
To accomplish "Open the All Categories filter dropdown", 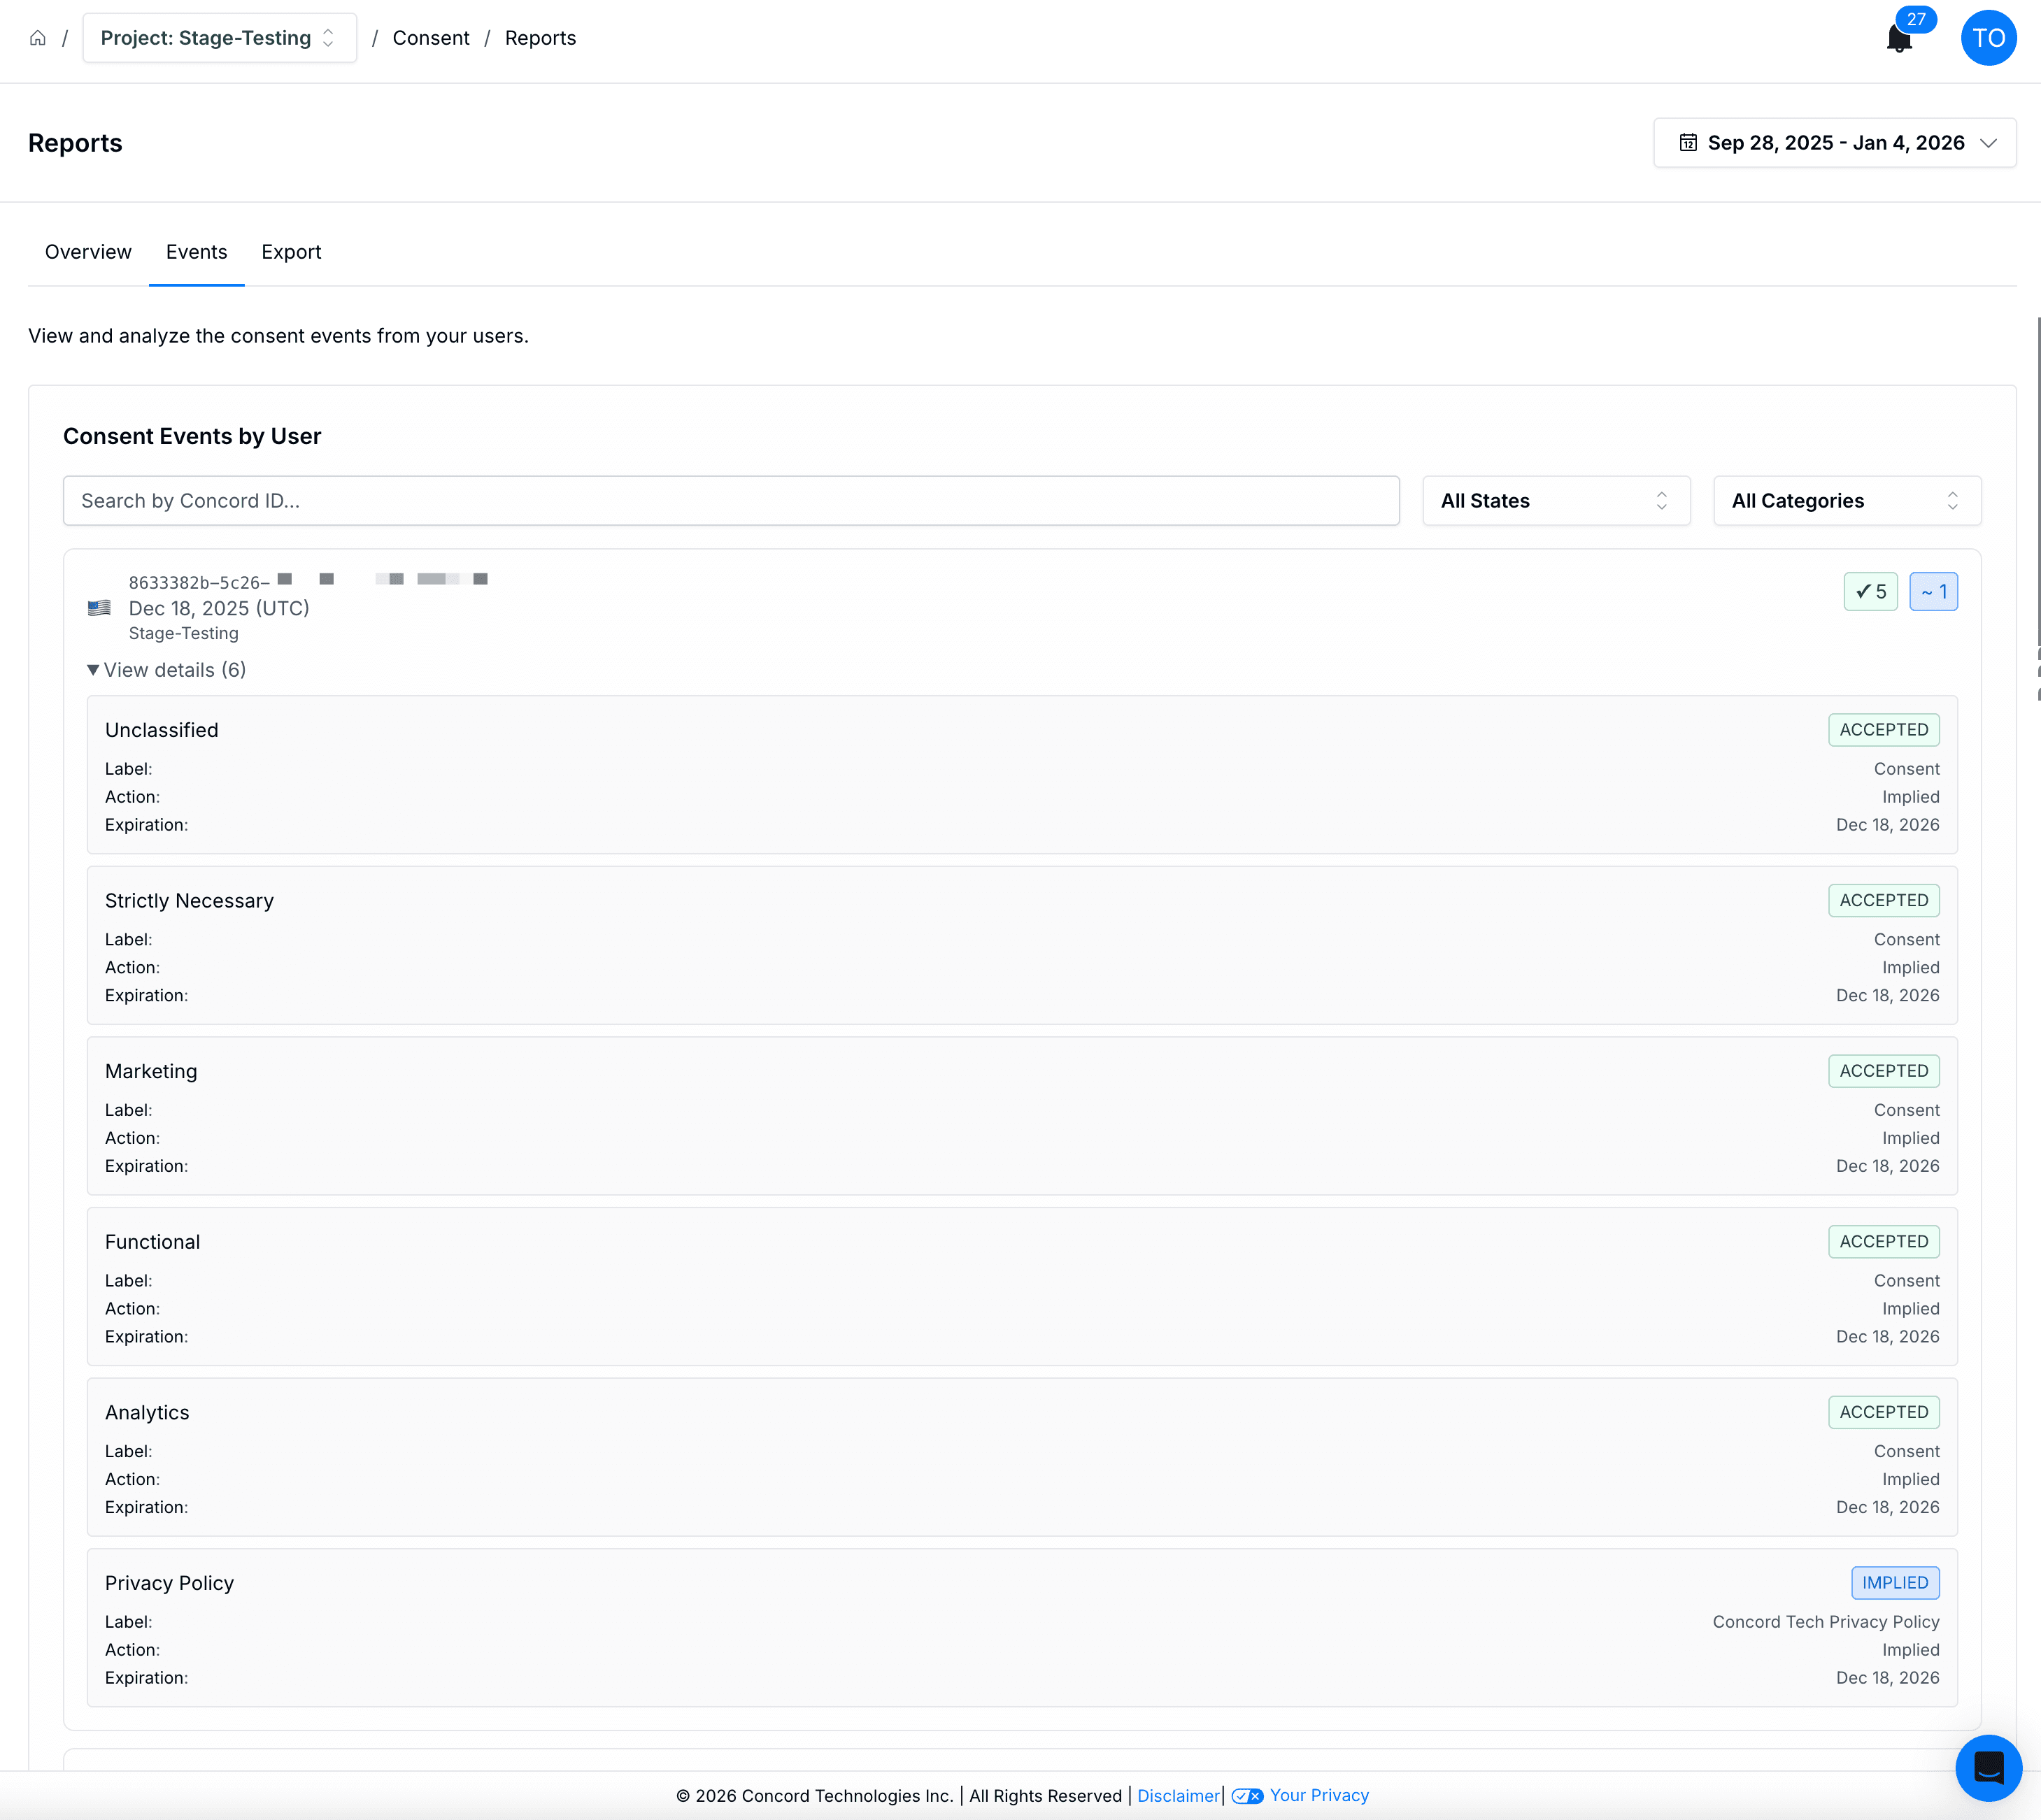I will [x=1846, y=500].
